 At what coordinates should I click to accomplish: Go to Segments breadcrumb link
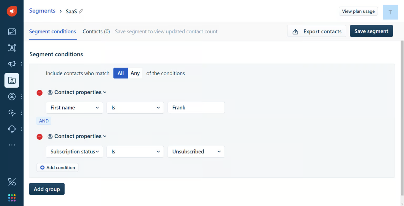point(42,11)
